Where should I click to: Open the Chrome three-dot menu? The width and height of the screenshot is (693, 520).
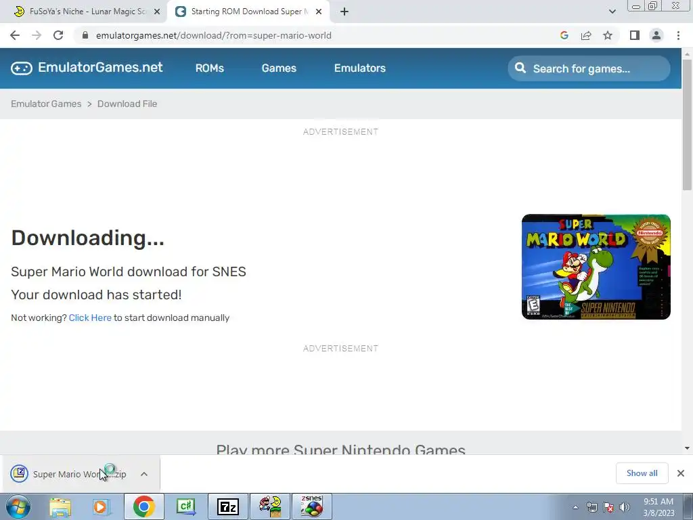[x=678, y=35]
